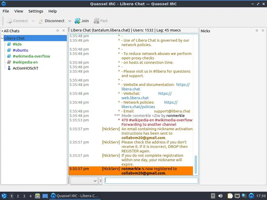Click the All Chats panel title
Screen dimensions: 267x200
point(11,31)
